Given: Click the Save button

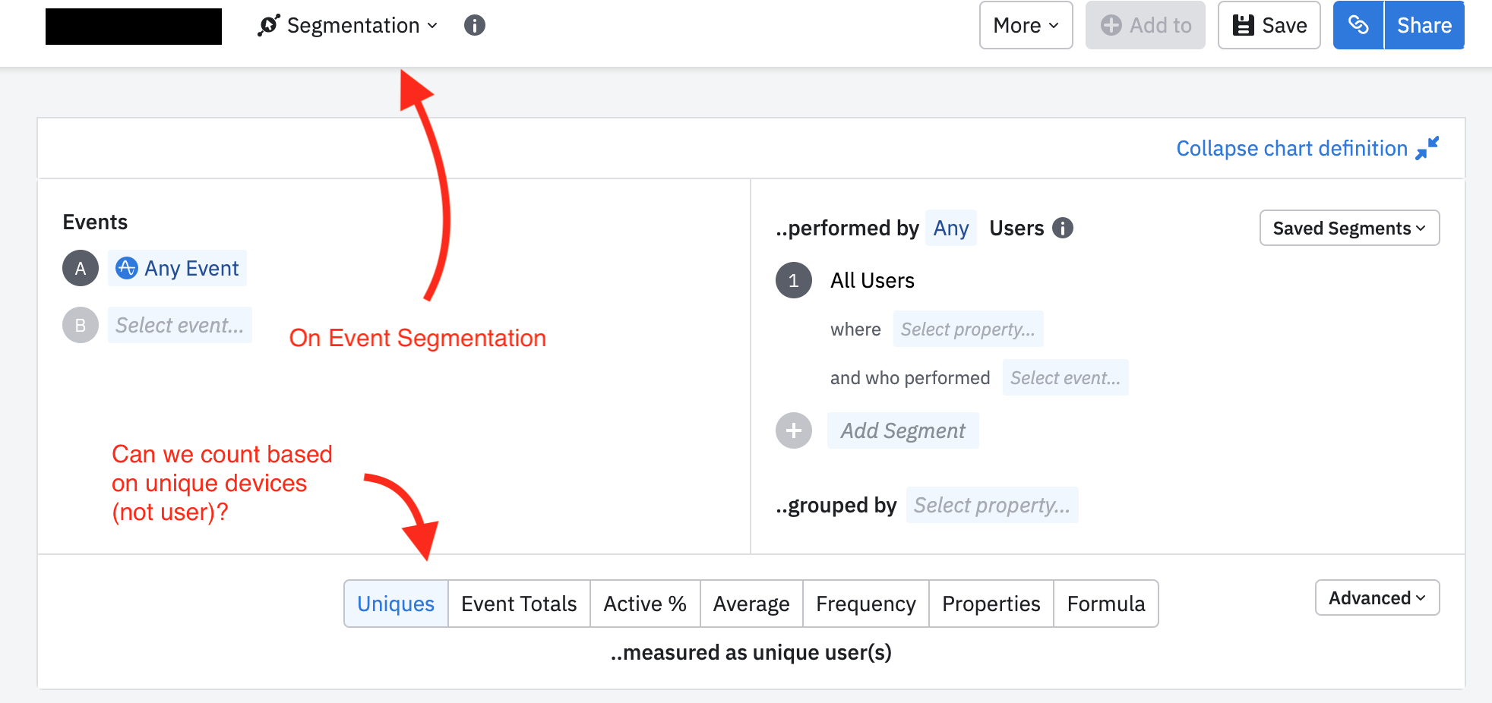Looking at the screenshot, I should tap(1269, 26).
